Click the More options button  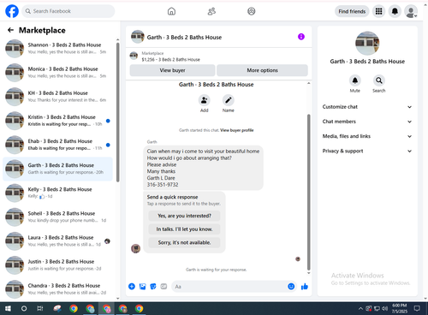262,70
